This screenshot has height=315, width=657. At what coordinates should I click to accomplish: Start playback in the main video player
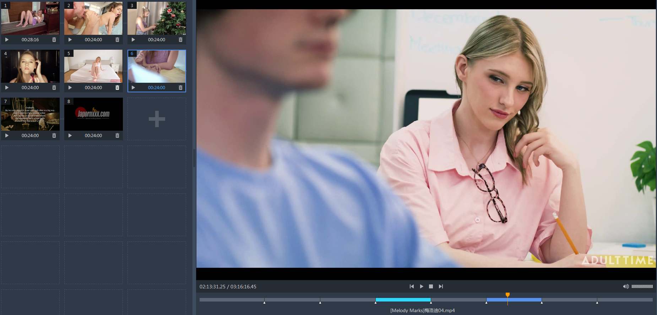(x=422, y=286)
